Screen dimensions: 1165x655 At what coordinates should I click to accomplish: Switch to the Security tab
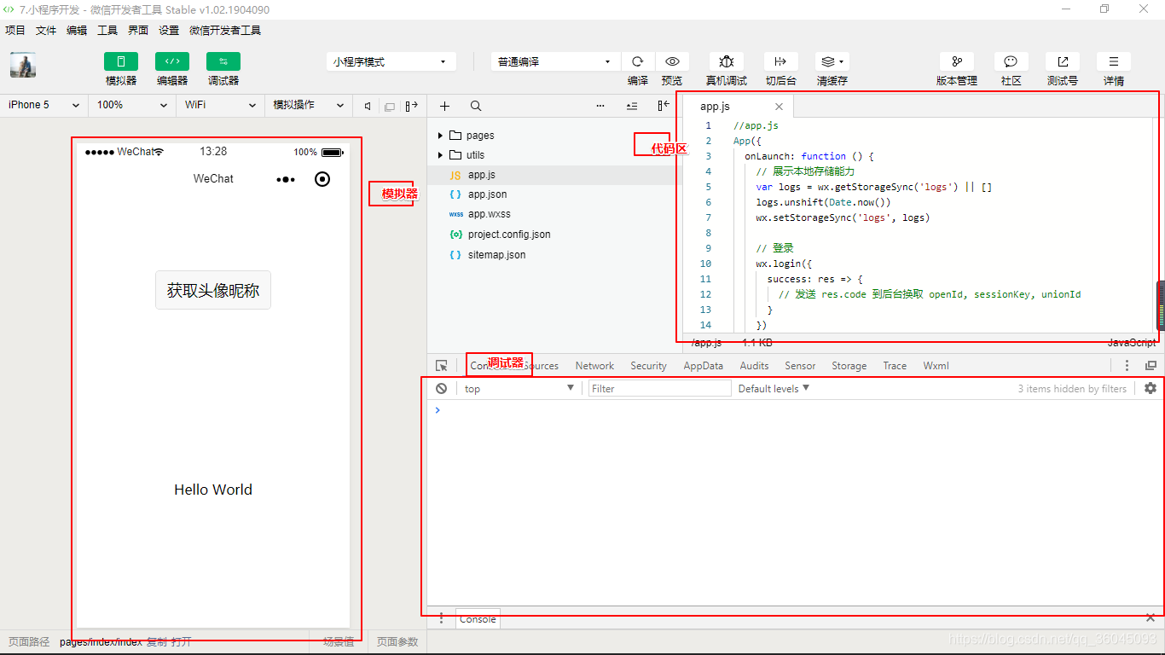click(648, 366)
